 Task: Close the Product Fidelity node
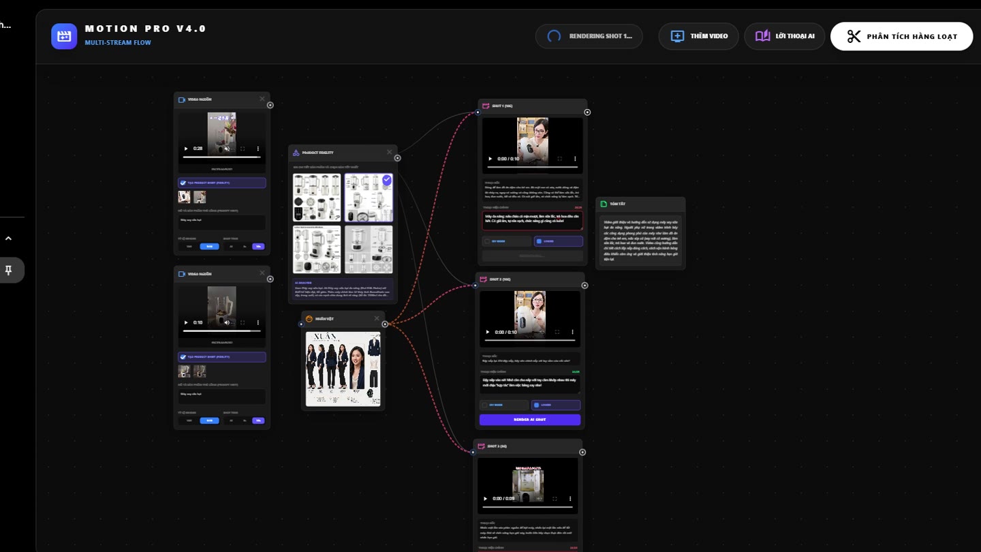[x=390, y=152]
